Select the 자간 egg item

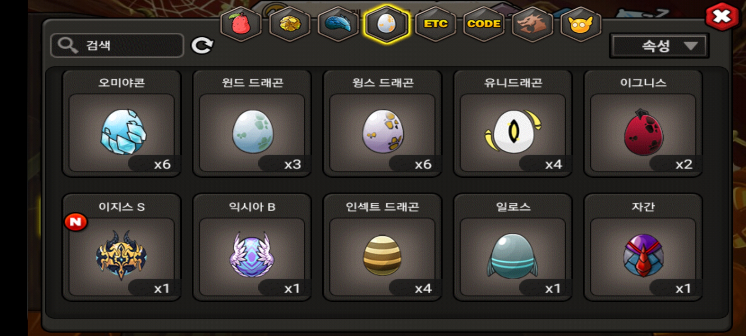coord(643,247)
